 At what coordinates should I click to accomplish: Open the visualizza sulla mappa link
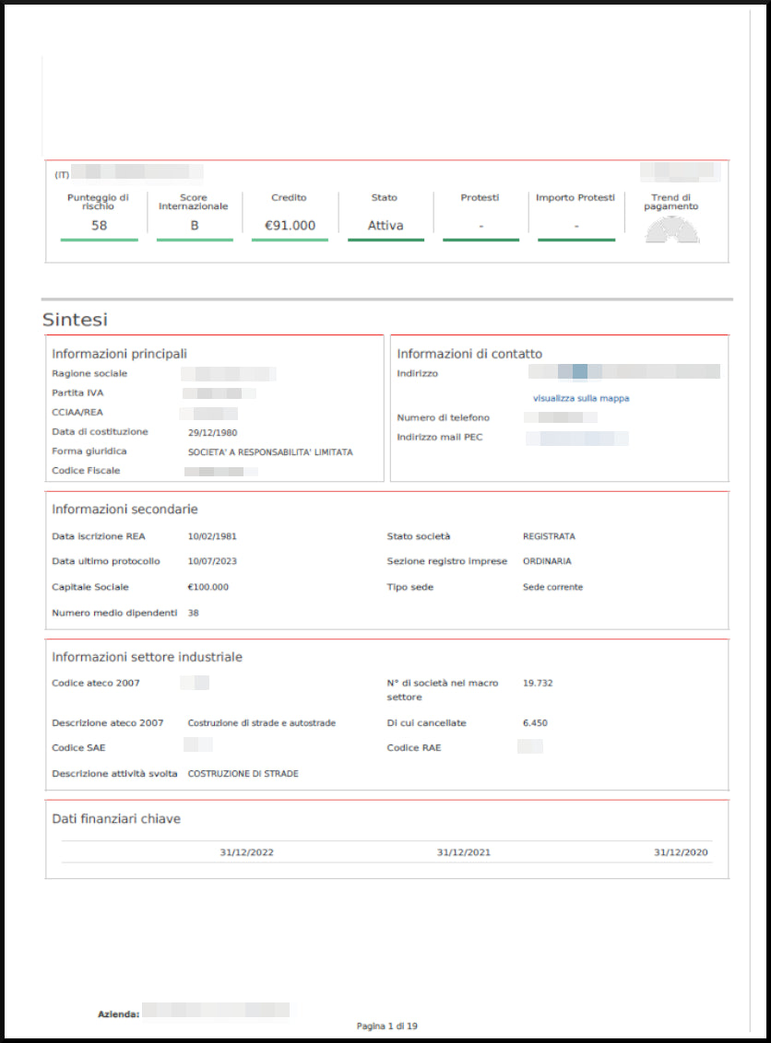(580, 397)
